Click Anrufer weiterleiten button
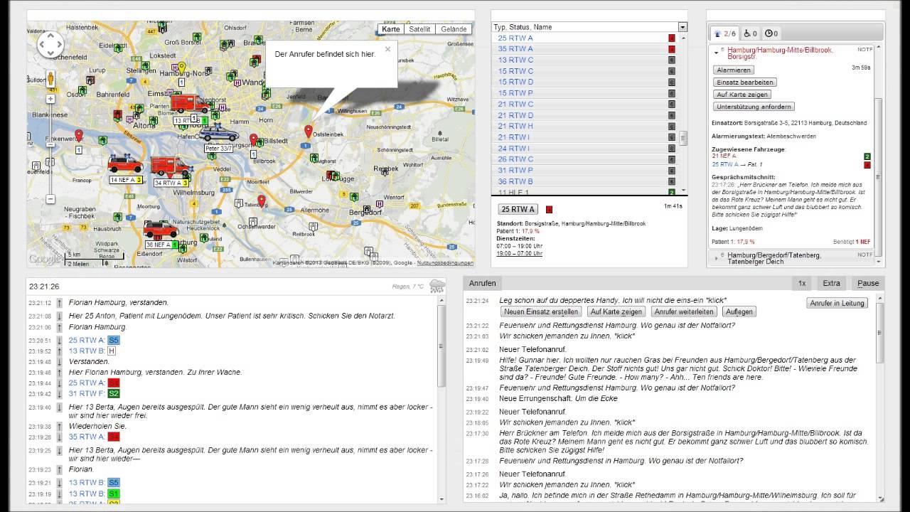 [684, 311]
